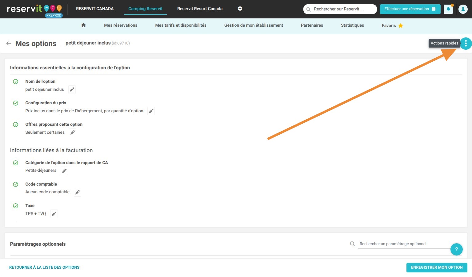The height and width of the screenshot is (277, 472).
Task: Click the Prix inclus dans le prix description
Action: (x=84, y=111)
